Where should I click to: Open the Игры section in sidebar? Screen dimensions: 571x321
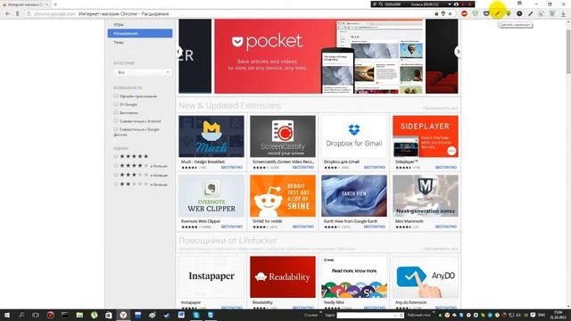point(119,25)
